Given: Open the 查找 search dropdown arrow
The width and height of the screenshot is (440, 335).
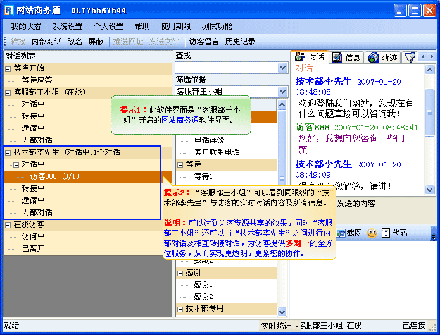Looking at the screenshot, I should point(283,68).
